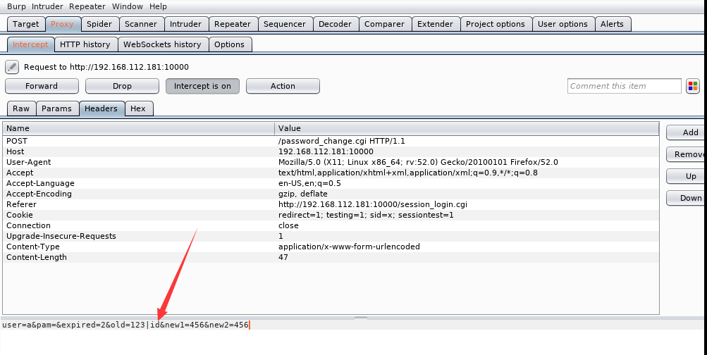Go to the Intruder tool tab
Image resolution: width=707 pixels, height=355 pixels.
point(186,24)
